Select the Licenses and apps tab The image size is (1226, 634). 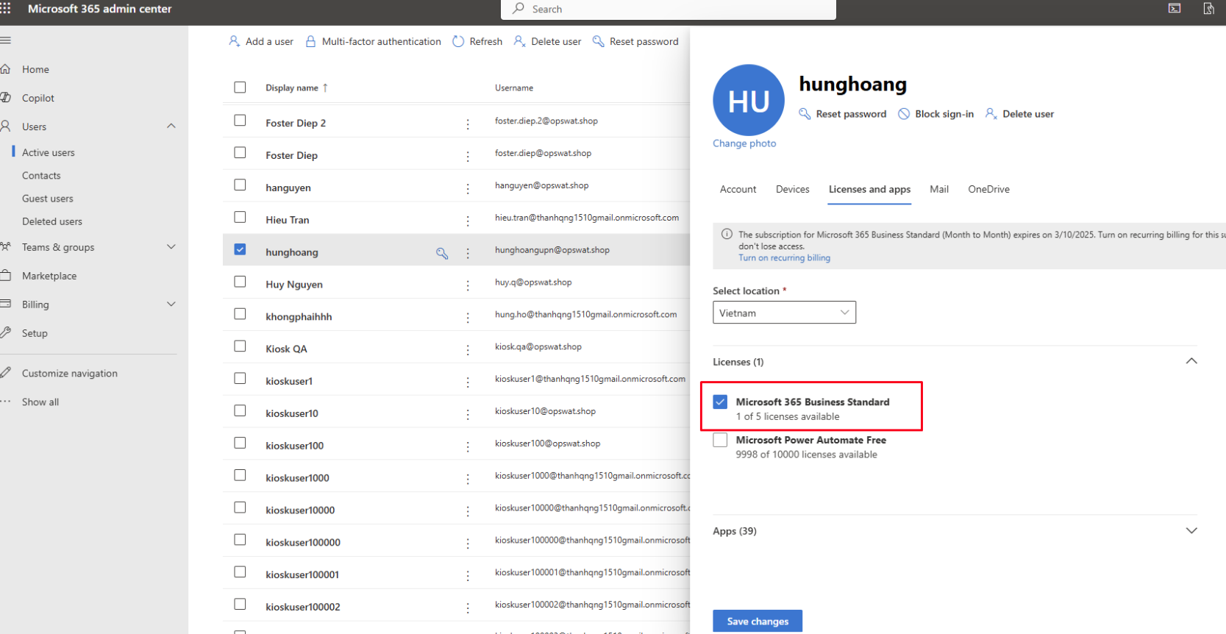(869, 189)
